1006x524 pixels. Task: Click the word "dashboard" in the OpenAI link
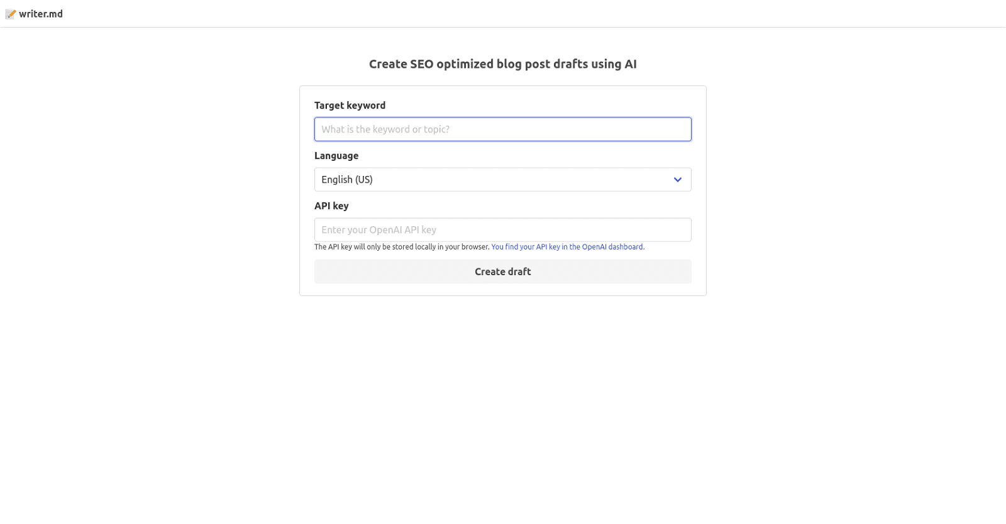[x=626, y=247]
